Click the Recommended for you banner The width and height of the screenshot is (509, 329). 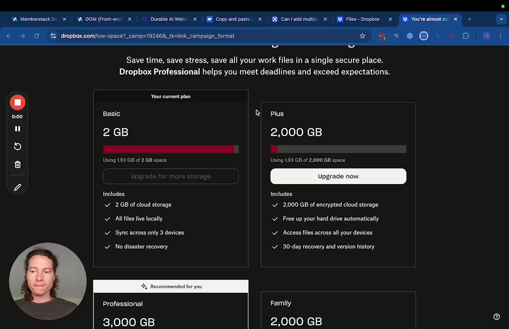tap(171, 287)
